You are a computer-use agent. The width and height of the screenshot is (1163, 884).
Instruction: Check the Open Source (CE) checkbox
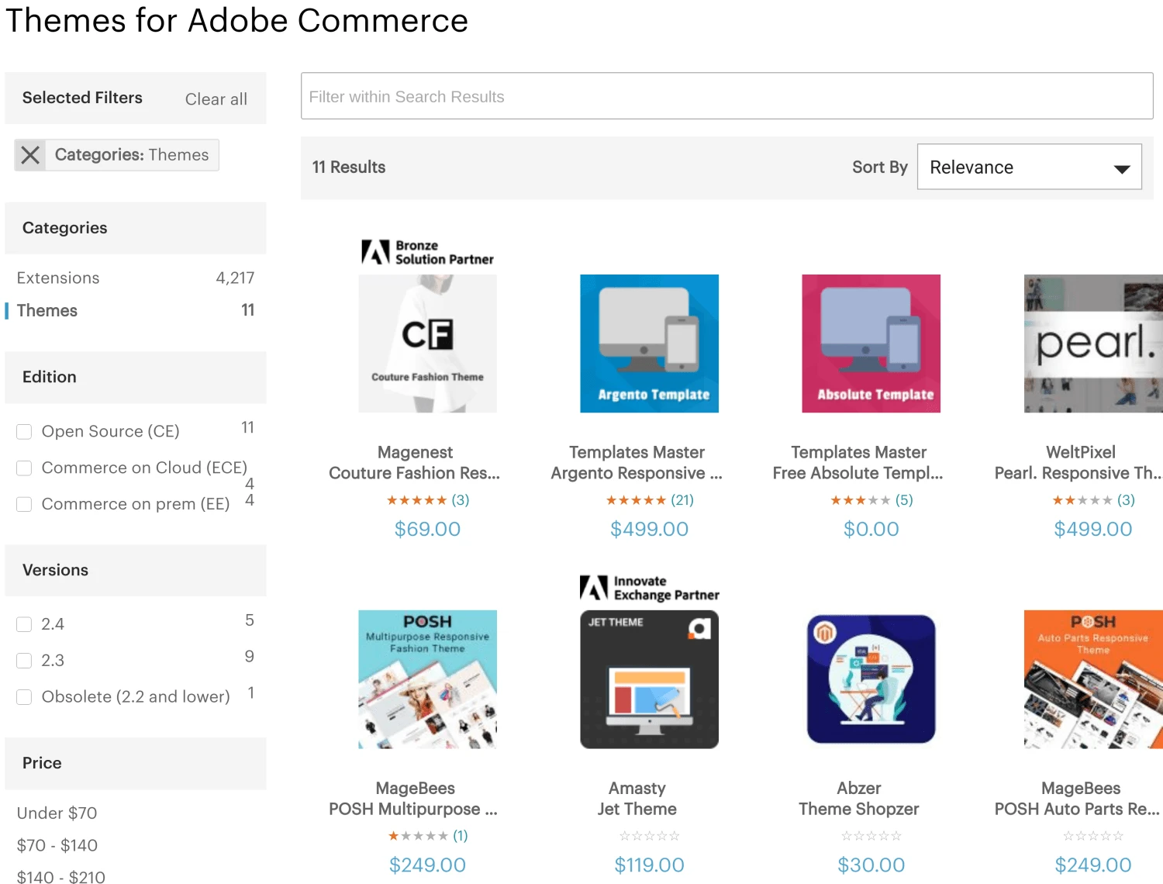[25, 432]
